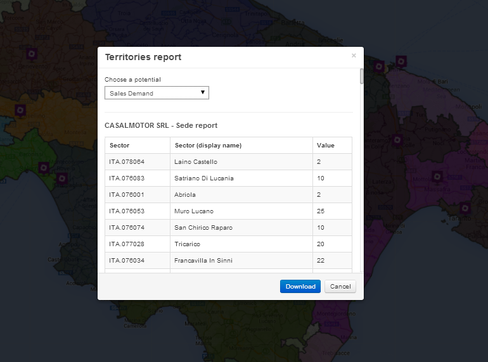The image size is (488, 362).
Task: Select the Abriola row
Action: 185,195
